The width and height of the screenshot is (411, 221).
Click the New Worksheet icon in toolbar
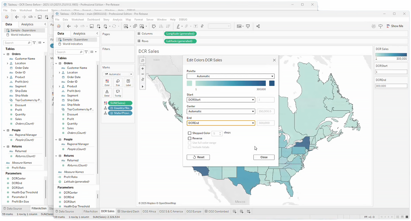(x=126, y=26)
